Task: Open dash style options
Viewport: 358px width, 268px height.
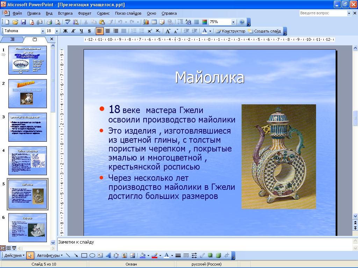Action: coord(186,255)
